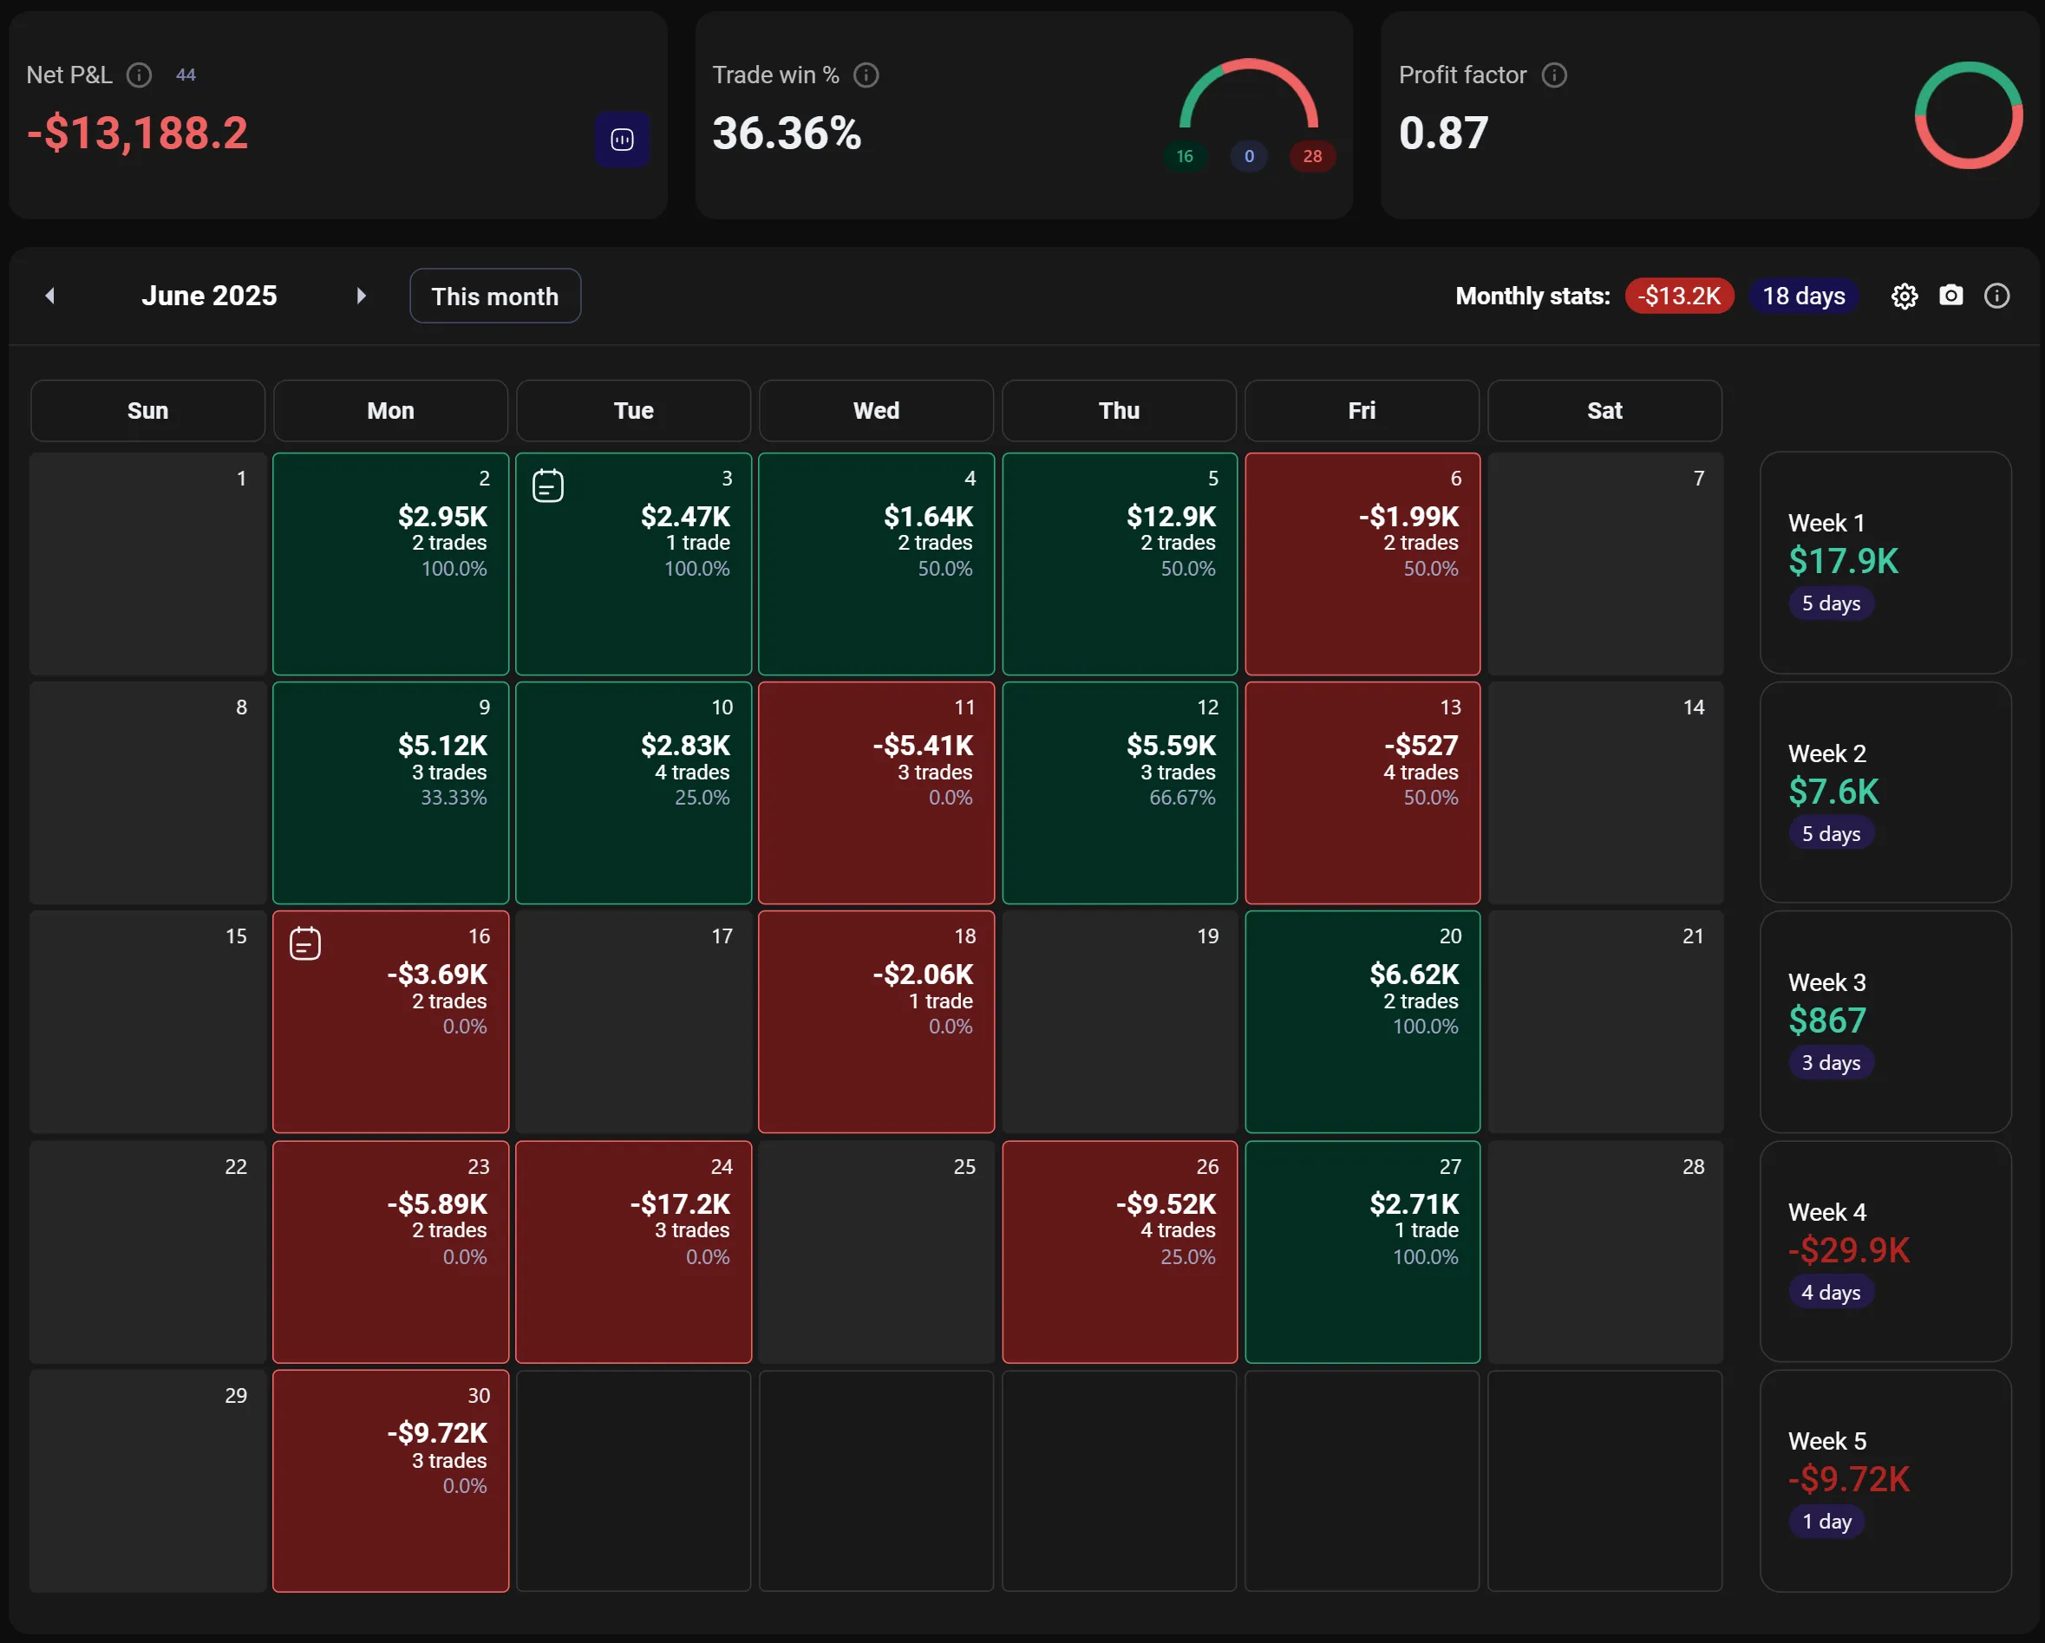Click the profit factor ring chart

click(x=1968, y=115)
